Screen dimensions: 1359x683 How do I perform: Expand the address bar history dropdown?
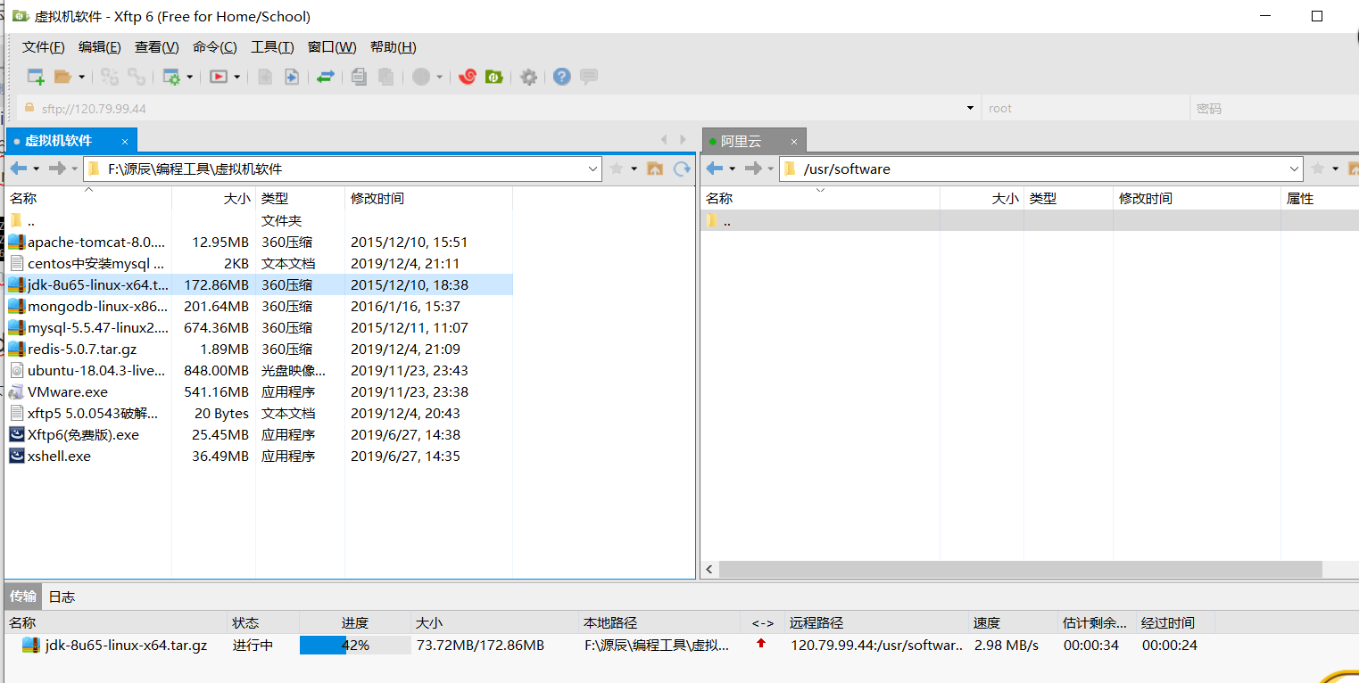click(x=970, y=109)
